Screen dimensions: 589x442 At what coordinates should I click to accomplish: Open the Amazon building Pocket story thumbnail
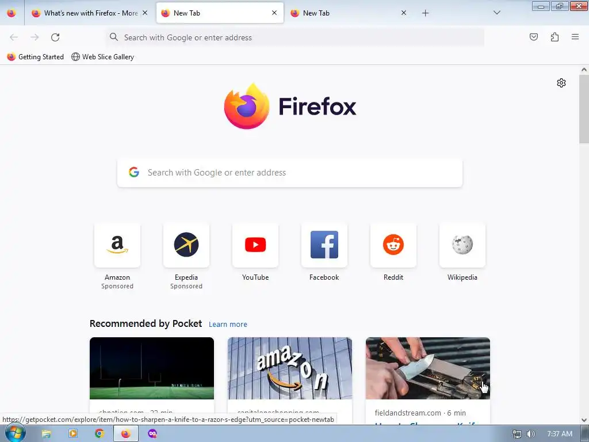[x=290, y=368]
